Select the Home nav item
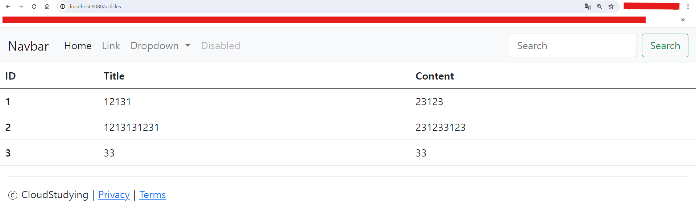696x218 pixels. [x=78, y=46]
